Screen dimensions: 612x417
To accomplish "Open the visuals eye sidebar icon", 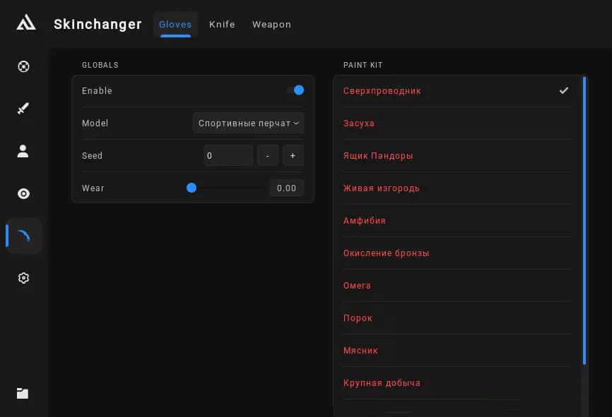I will click(23, 193).
